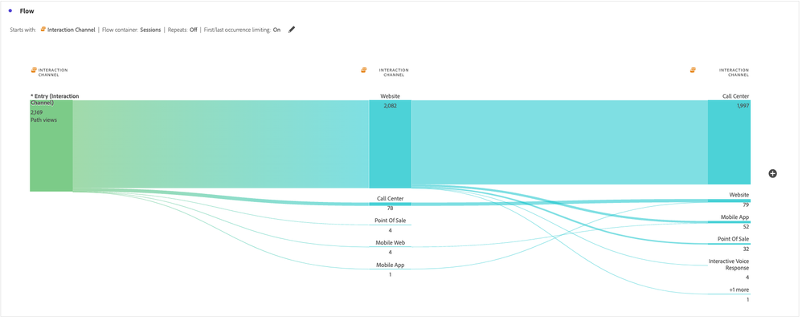This screenshot has height=320, width=802.
Task: Select the Mobile Web node
Action: click(391, 246)
